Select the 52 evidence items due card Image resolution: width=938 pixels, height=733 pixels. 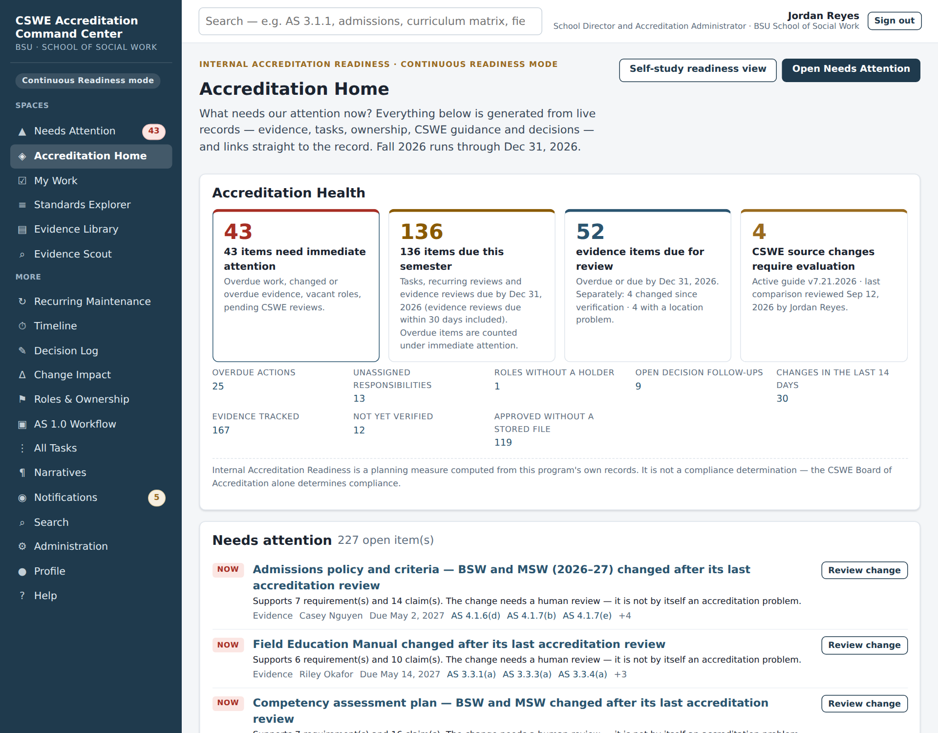coord(647,286)
